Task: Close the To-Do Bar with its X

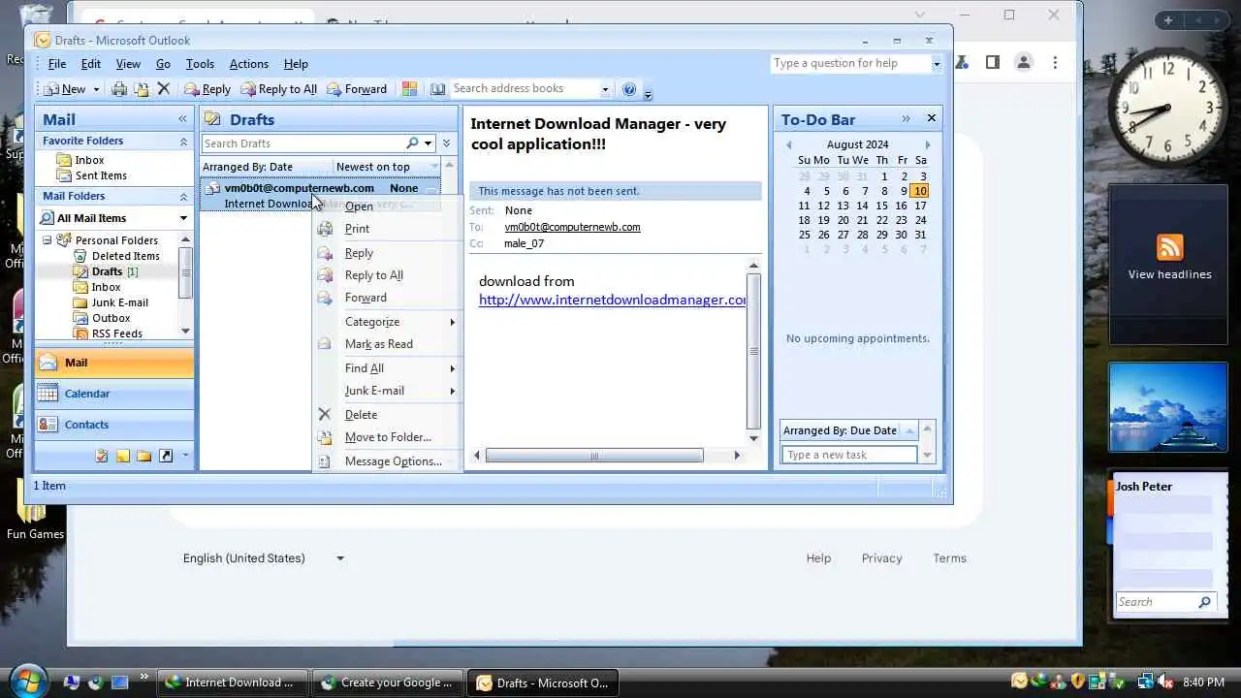Action: (932, 118)
